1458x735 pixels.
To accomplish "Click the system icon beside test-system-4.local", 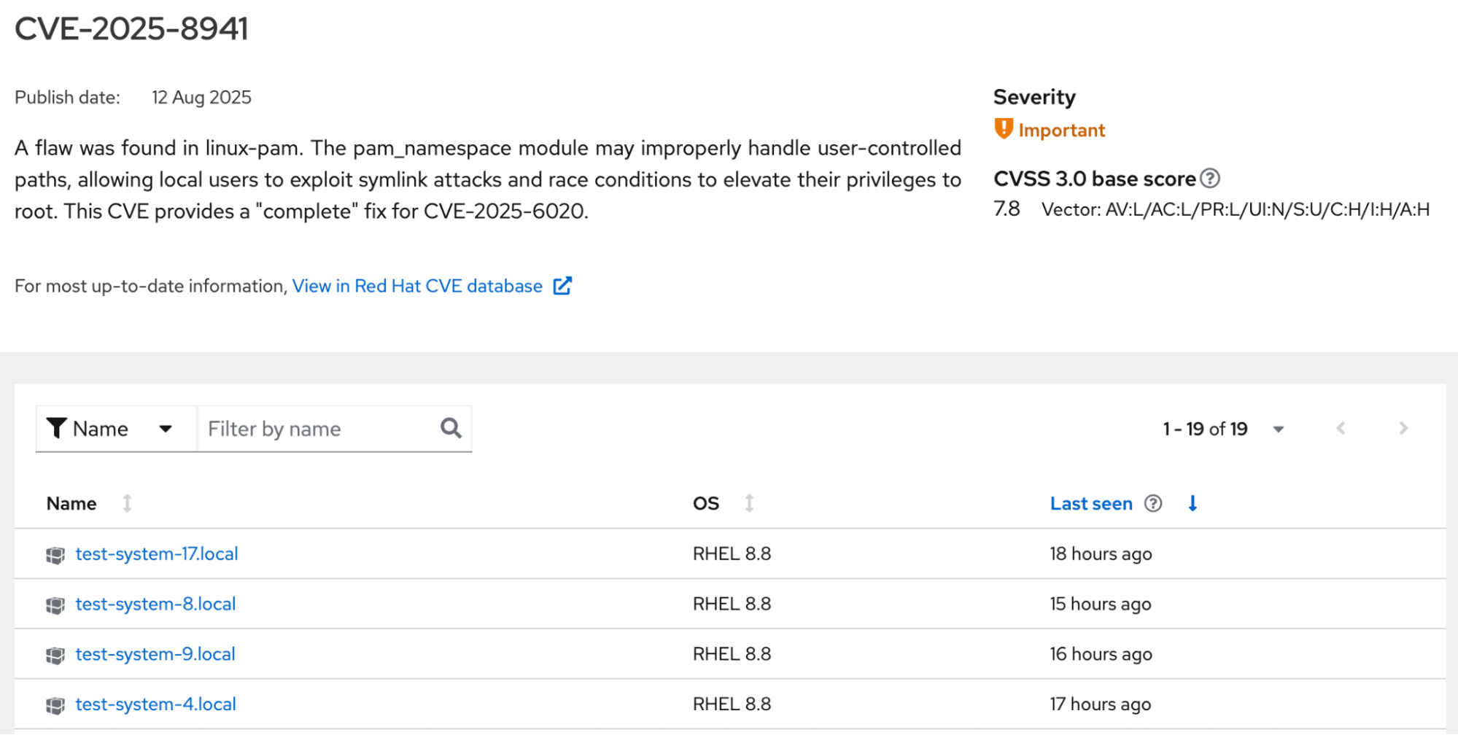I will pyautogui.click(x=55, y=705).
